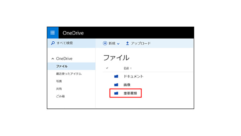The width and height of the screenshot is (241, 136).
Task: Open 写真 in the sidebar
Action: click(x=59, y=81)
